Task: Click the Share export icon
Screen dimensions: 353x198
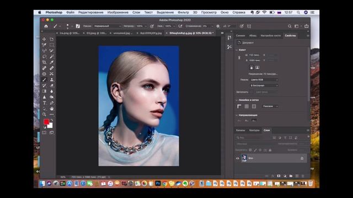Action: (307, 26)
